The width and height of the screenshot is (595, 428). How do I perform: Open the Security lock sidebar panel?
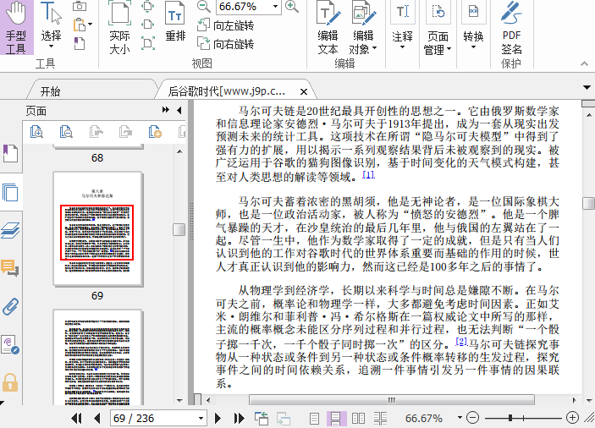click(10, 382)
